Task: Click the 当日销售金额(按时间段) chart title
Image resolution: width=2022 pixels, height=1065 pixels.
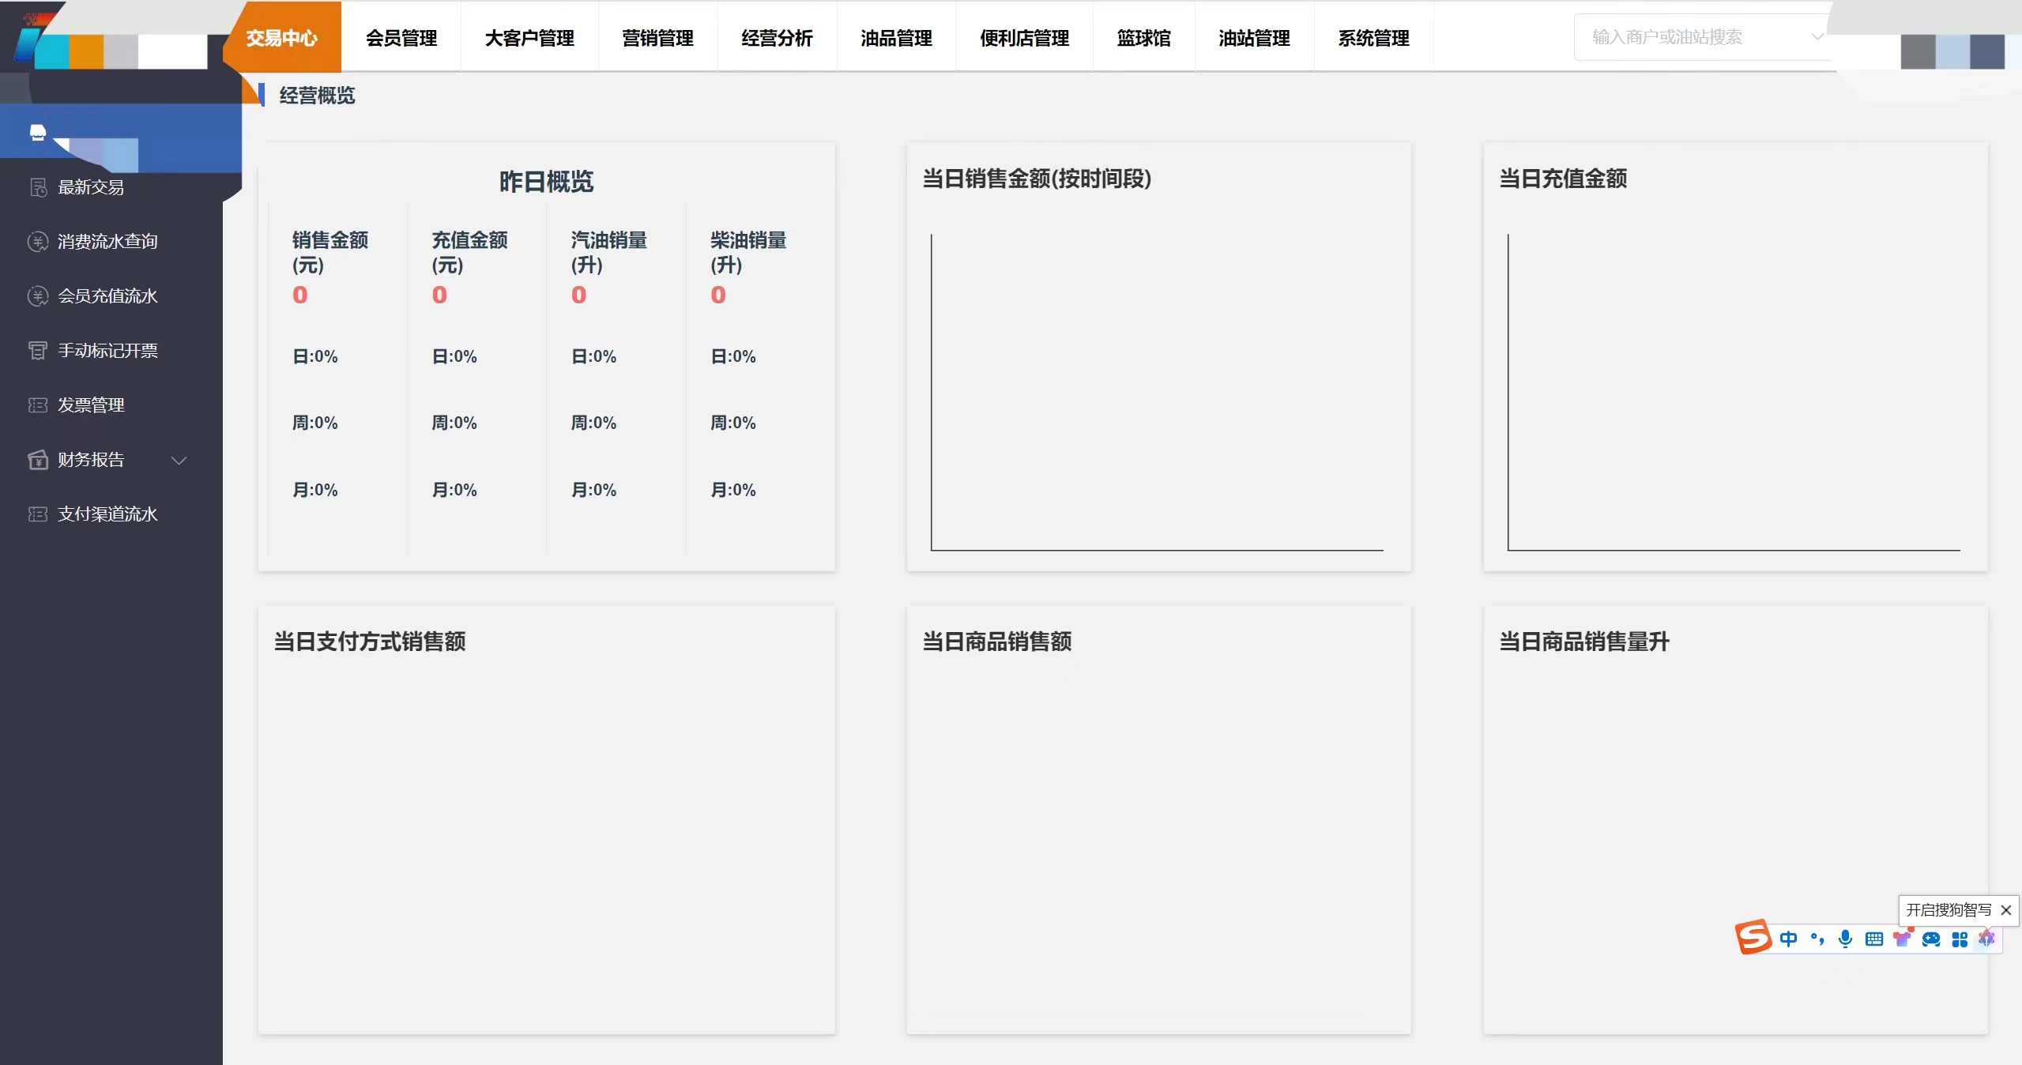Action: point(1037,179)
